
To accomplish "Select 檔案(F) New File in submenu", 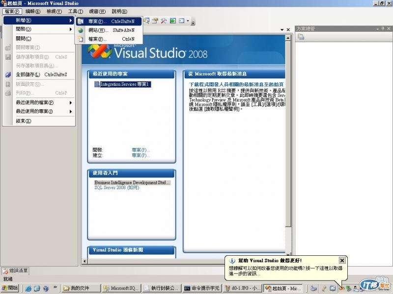I will 109,39.
